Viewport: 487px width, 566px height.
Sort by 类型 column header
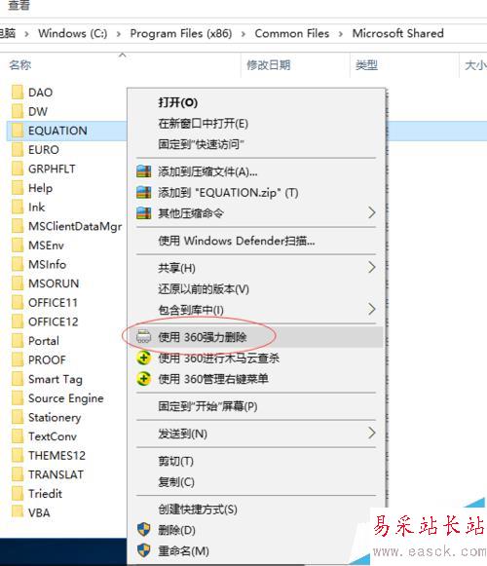coord(366,65)
